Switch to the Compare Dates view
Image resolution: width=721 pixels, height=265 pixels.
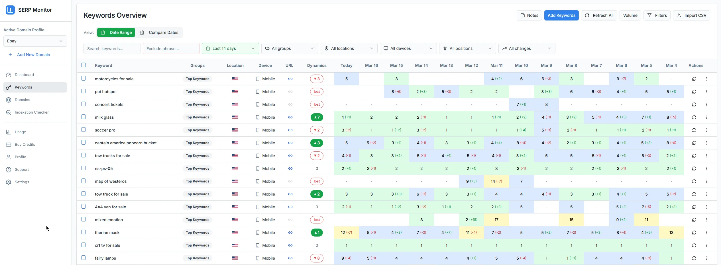tap(160, 32)
